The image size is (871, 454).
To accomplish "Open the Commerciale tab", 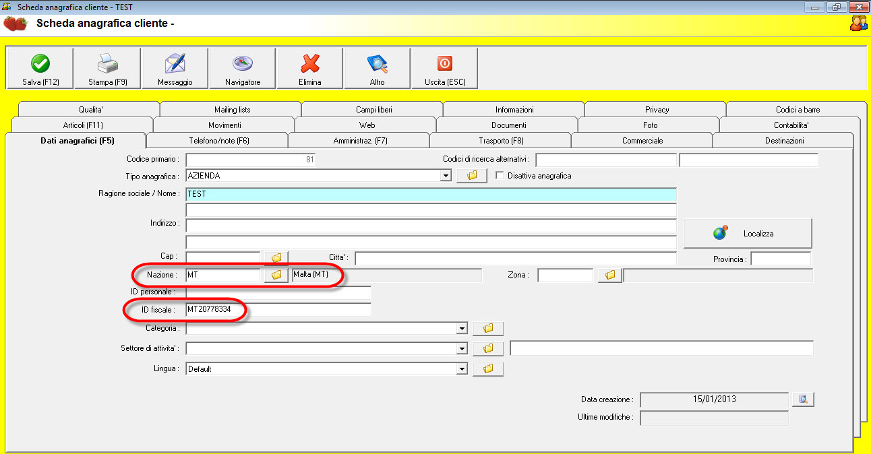I will click(642, 141).
